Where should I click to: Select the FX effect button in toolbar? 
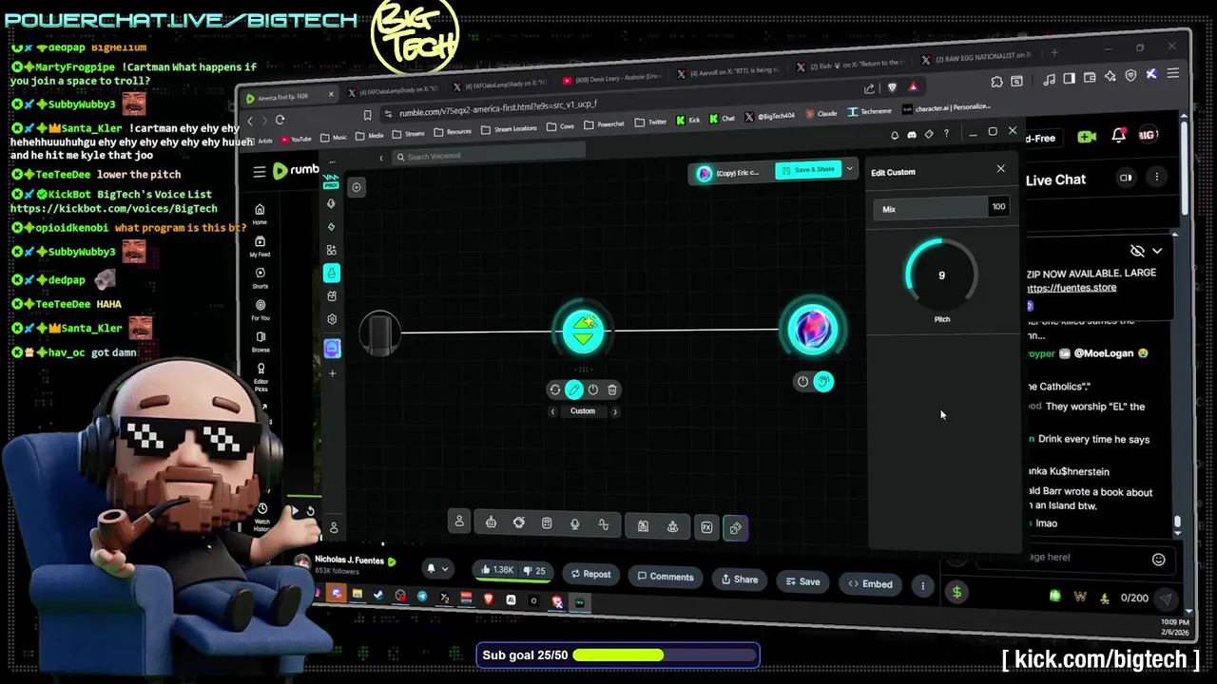click(x=706, y=528)
